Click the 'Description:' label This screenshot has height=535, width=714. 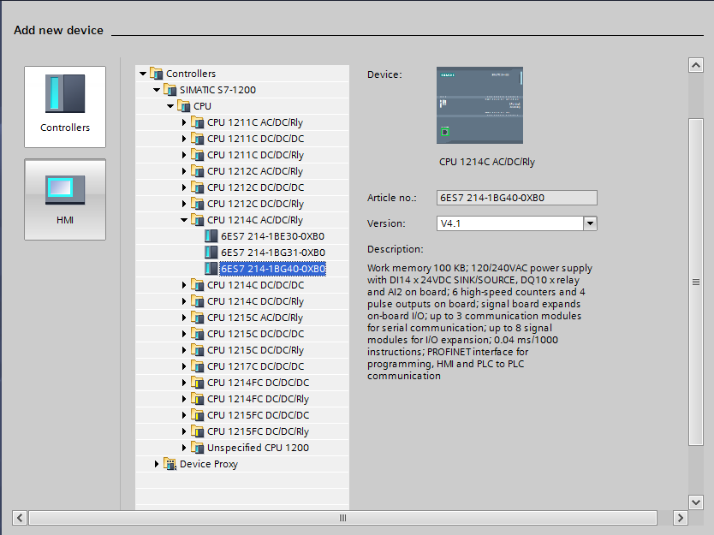pyautogui.click(x=396, y=249)
